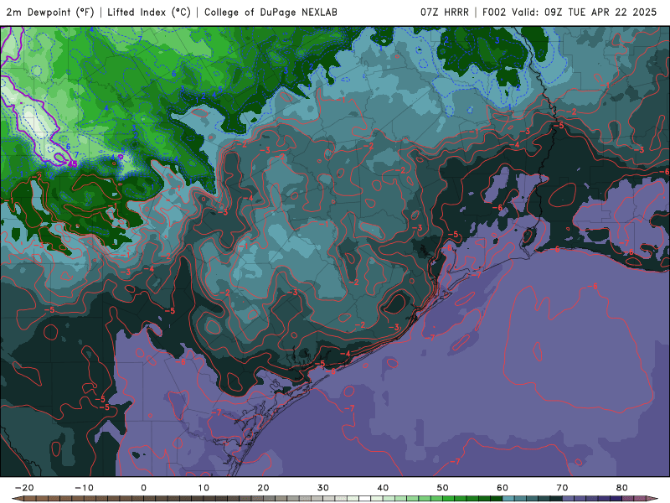670x503 pixels.
Task: Click the 70 color scale label
Action: (x=562, y=488)
